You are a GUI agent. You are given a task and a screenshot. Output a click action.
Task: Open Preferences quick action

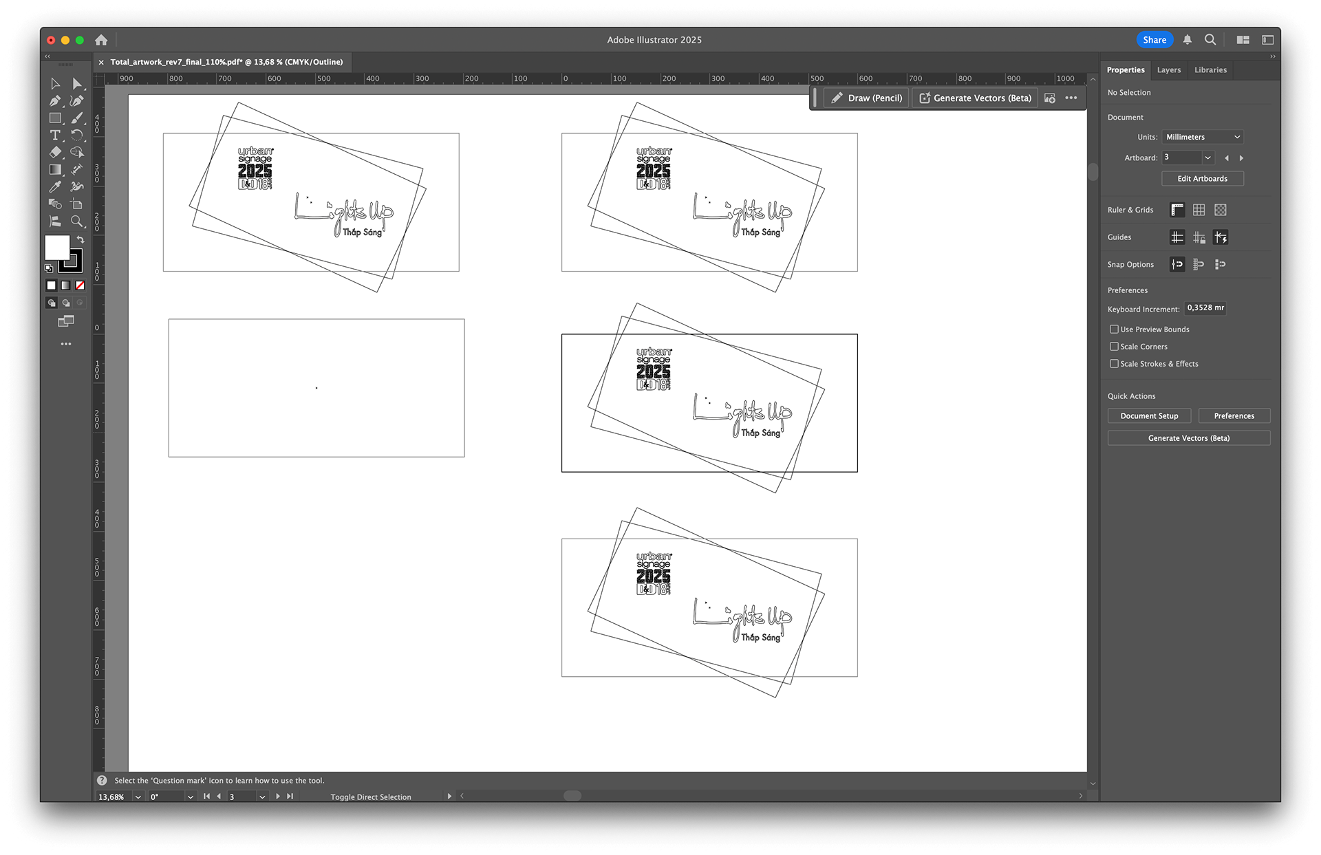(x=1234, y=416)
